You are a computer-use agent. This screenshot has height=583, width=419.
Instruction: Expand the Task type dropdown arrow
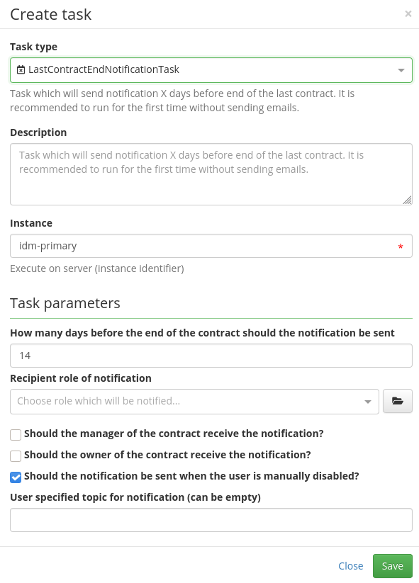pyautogui.click(x=401, y=70)
